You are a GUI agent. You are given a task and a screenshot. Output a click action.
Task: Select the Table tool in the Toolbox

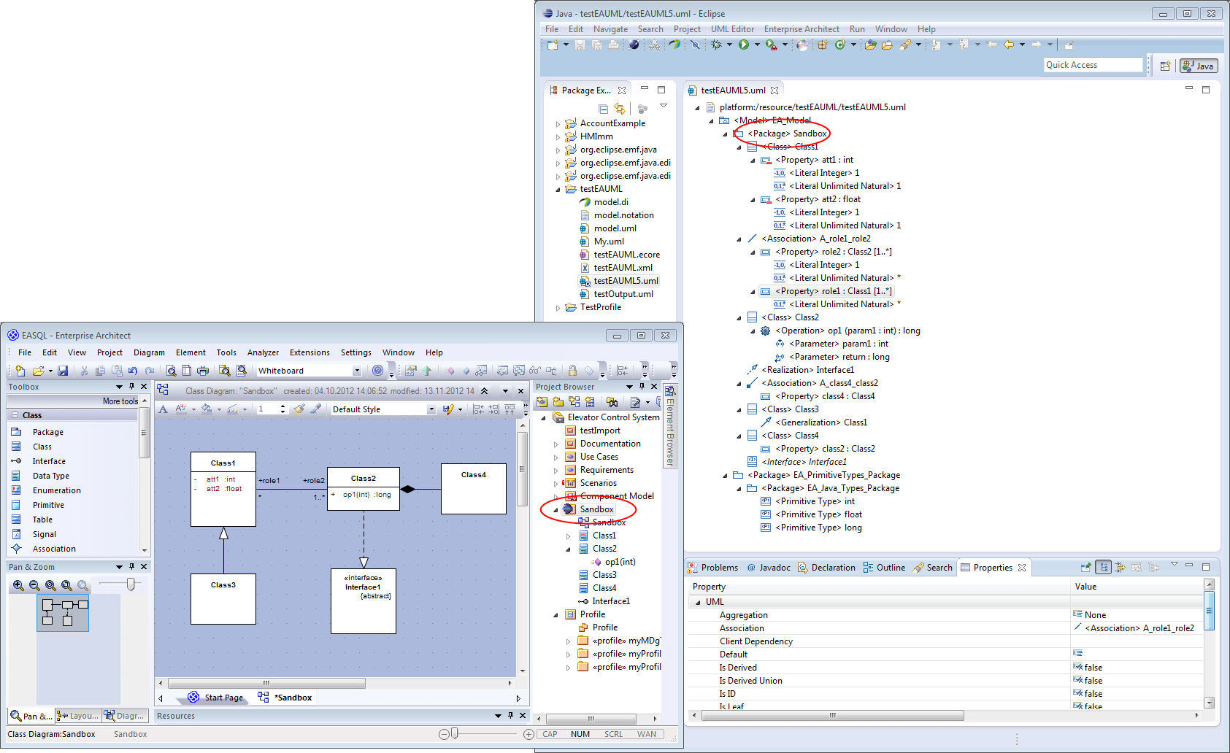coord(42,520)
